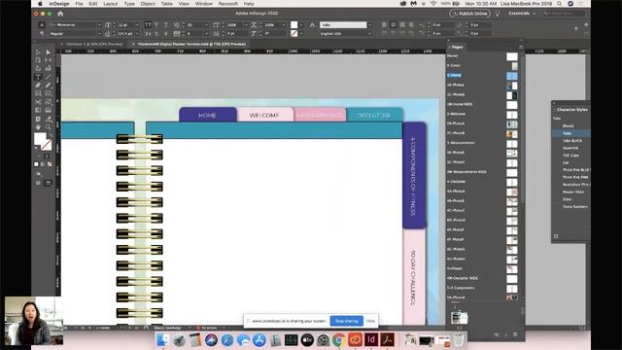Click the HOME tab on the planner page
Image resolution: width=622 pixels, height=350 pixels.
coord(207,115)
